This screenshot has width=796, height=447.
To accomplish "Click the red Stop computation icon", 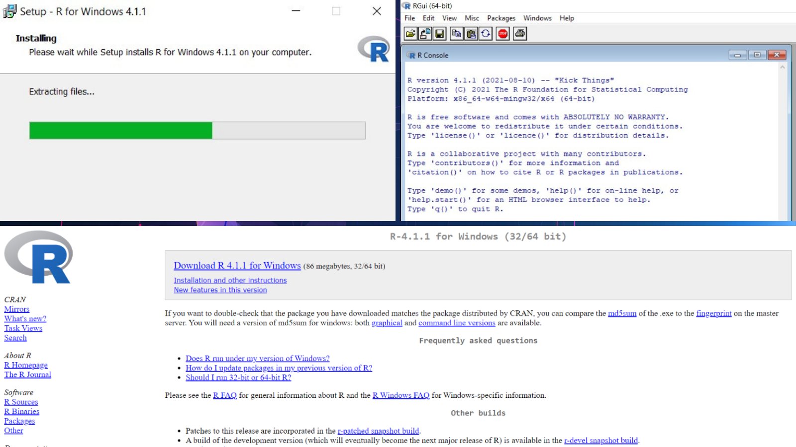I will [x=503, y=34].
